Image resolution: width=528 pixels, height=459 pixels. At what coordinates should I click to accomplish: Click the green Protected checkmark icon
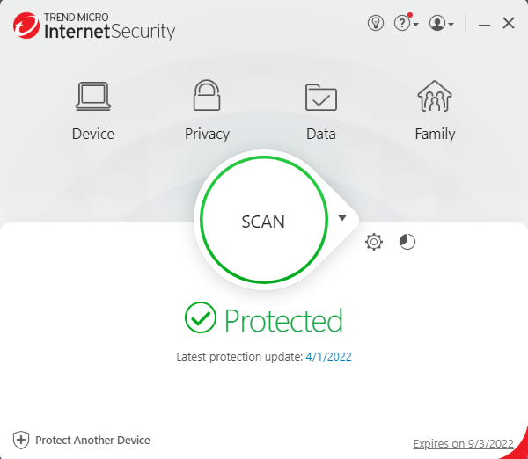point(201,318)
